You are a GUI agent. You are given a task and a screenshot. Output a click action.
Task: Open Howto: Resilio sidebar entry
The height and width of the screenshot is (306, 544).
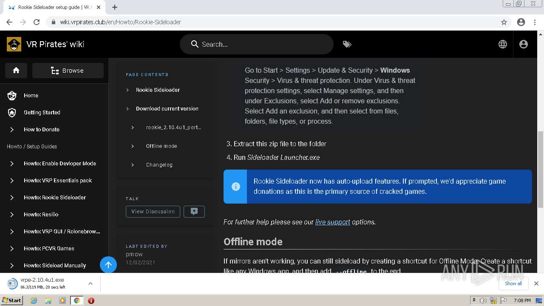[x=54, y=215]
